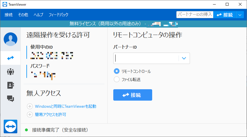Viewport: 247px width, 137px height.
Task: Close the TeamViewer window
Action: click(240, 5)
